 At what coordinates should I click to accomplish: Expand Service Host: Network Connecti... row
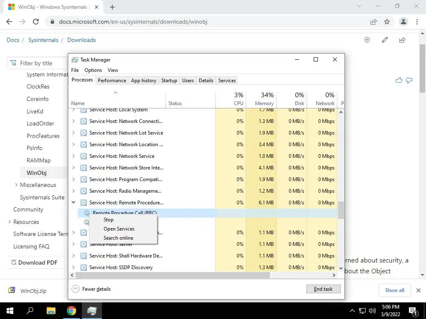pos(73,121)
